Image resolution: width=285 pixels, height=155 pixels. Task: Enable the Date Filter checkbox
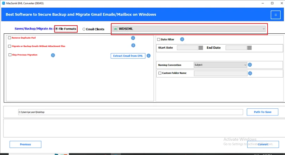point(159,39)
